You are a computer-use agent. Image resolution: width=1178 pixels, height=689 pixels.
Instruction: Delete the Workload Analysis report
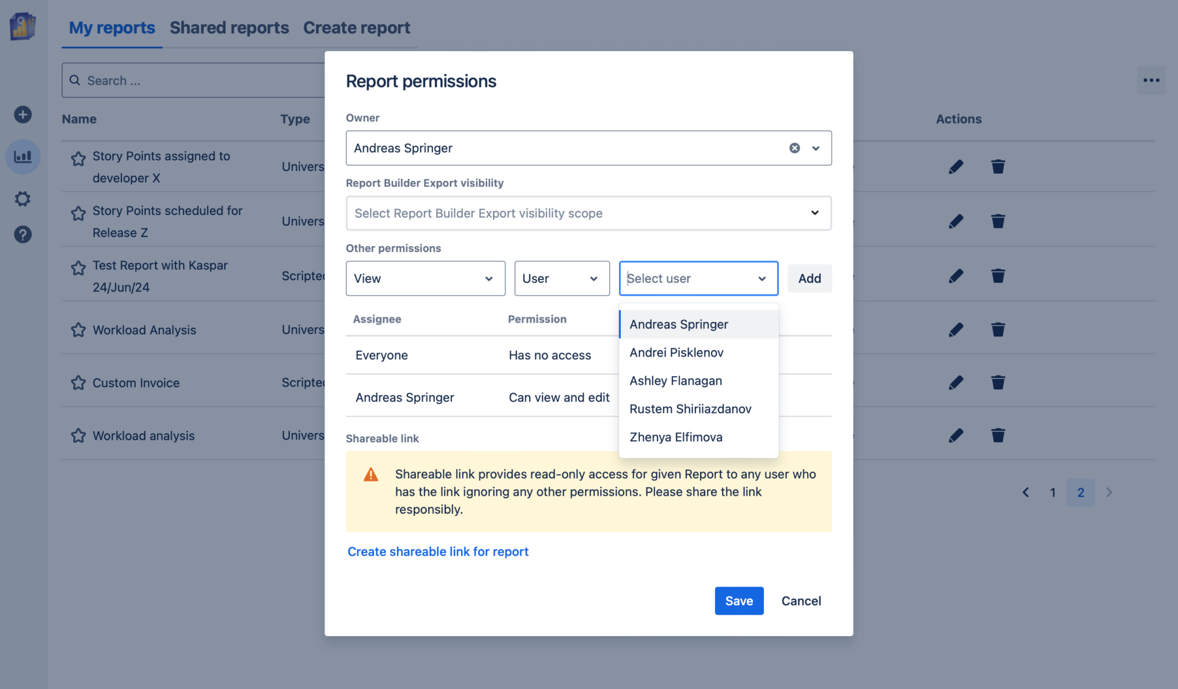(x=998, y=330)
